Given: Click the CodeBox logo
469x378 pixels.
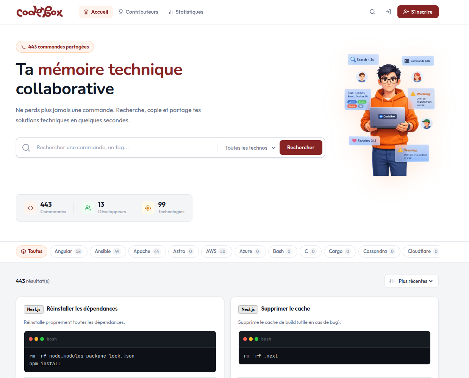Looking at the screenshot, I should tap(40, 12).
